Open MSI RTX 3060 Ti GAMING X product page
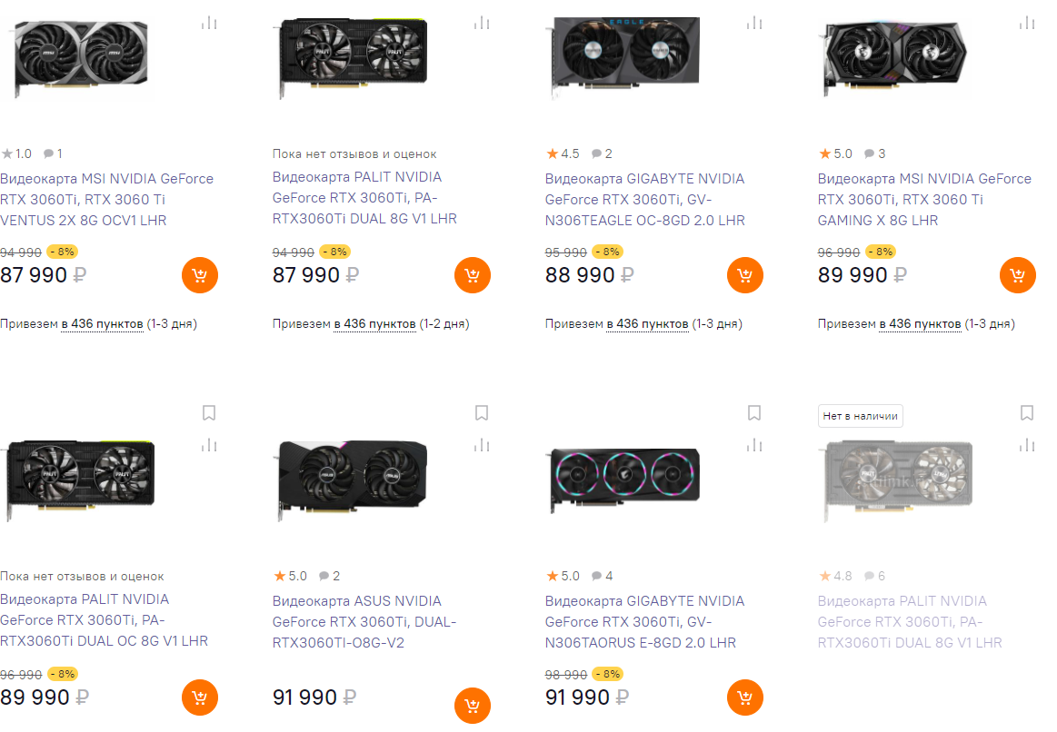Viewport: 1057px width, 732px height. pyautogui.click(x=924, y=199)
